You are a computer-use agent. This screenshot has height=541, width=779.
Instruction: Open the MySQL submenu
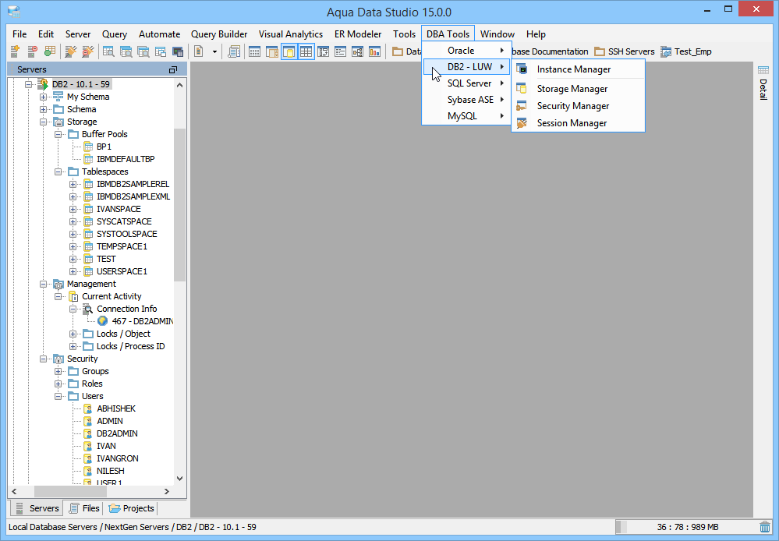click(466, 116)
